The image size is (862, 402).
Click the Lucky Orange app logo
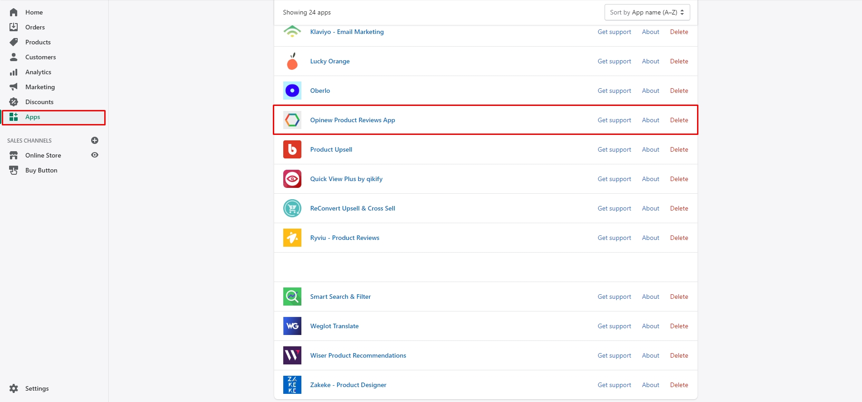292,61
